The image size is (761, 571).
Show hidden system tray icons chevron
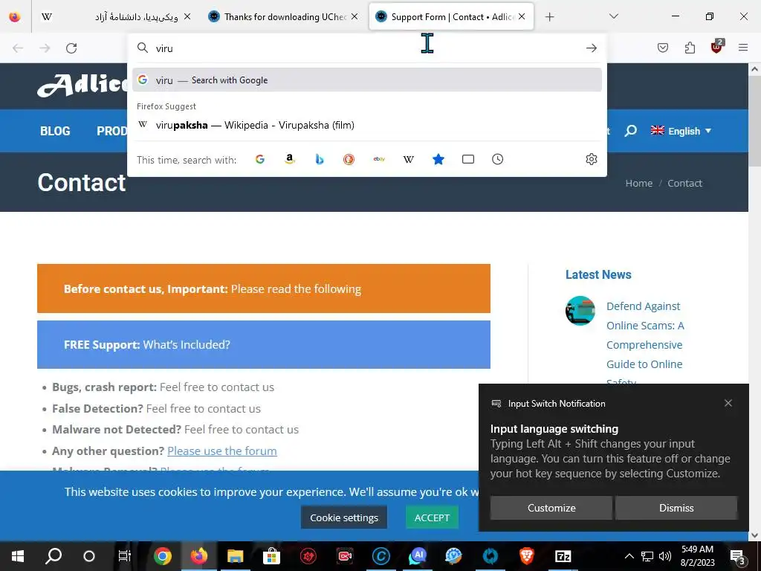coord(629,556)
